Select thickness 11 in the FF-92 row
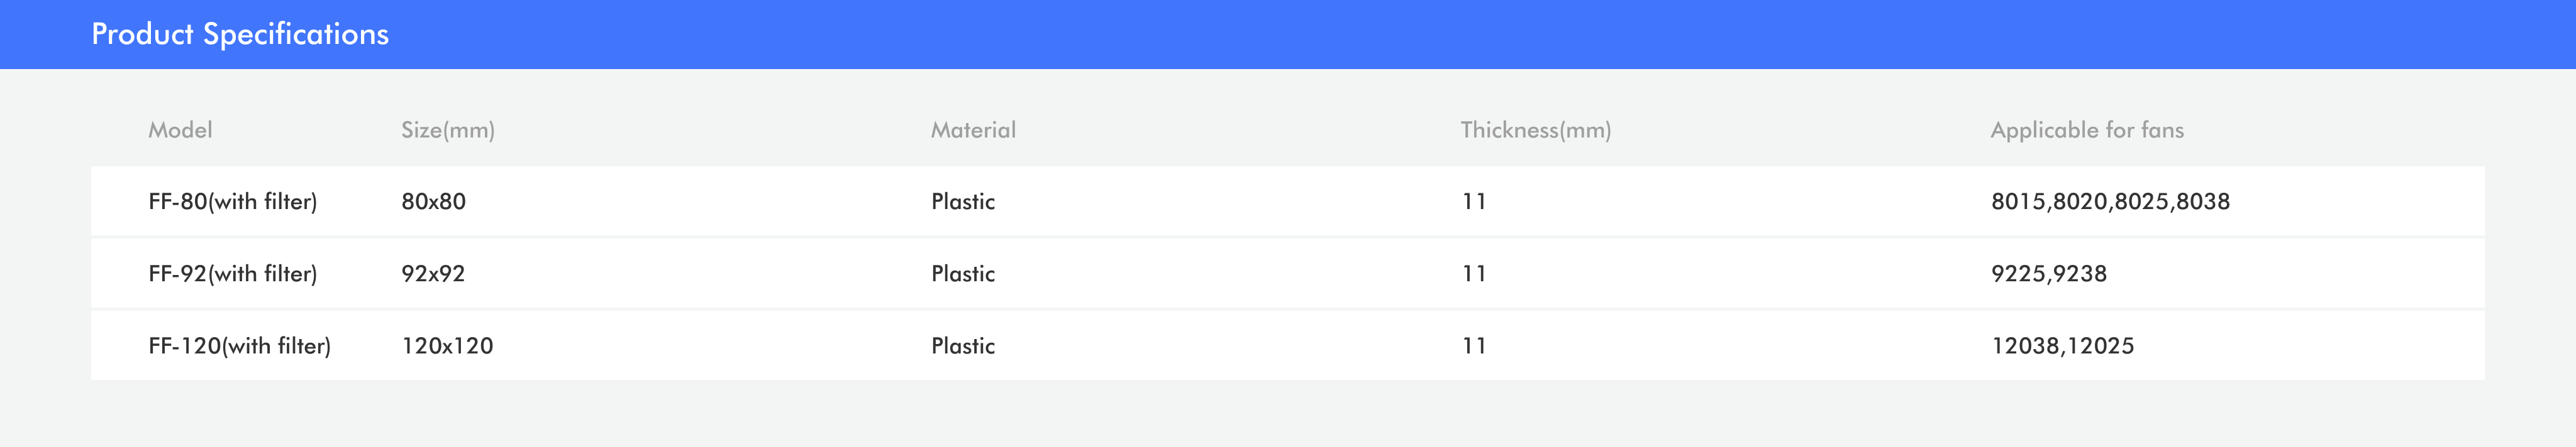Image resolution: width=2576 pixels, height=447 pixels. (1474, 273)
